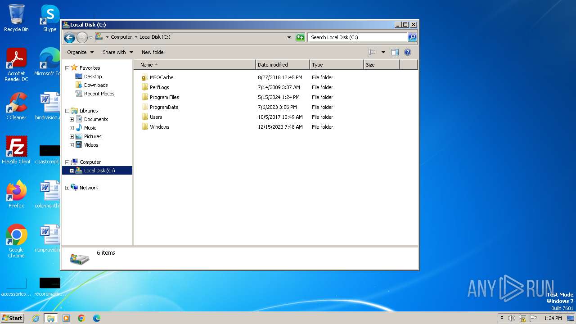Open the address bar history dropdown
576x324 pixels.
pyautogui.click(x=289, y=37)
